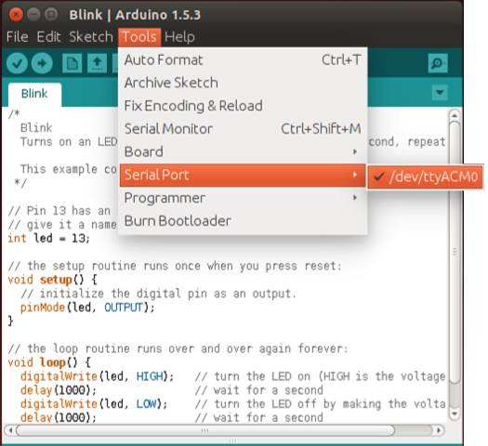This screenshot has width=488, height=446.
Task: Select Auto Format from Tools menu
Action: [243, 59]
